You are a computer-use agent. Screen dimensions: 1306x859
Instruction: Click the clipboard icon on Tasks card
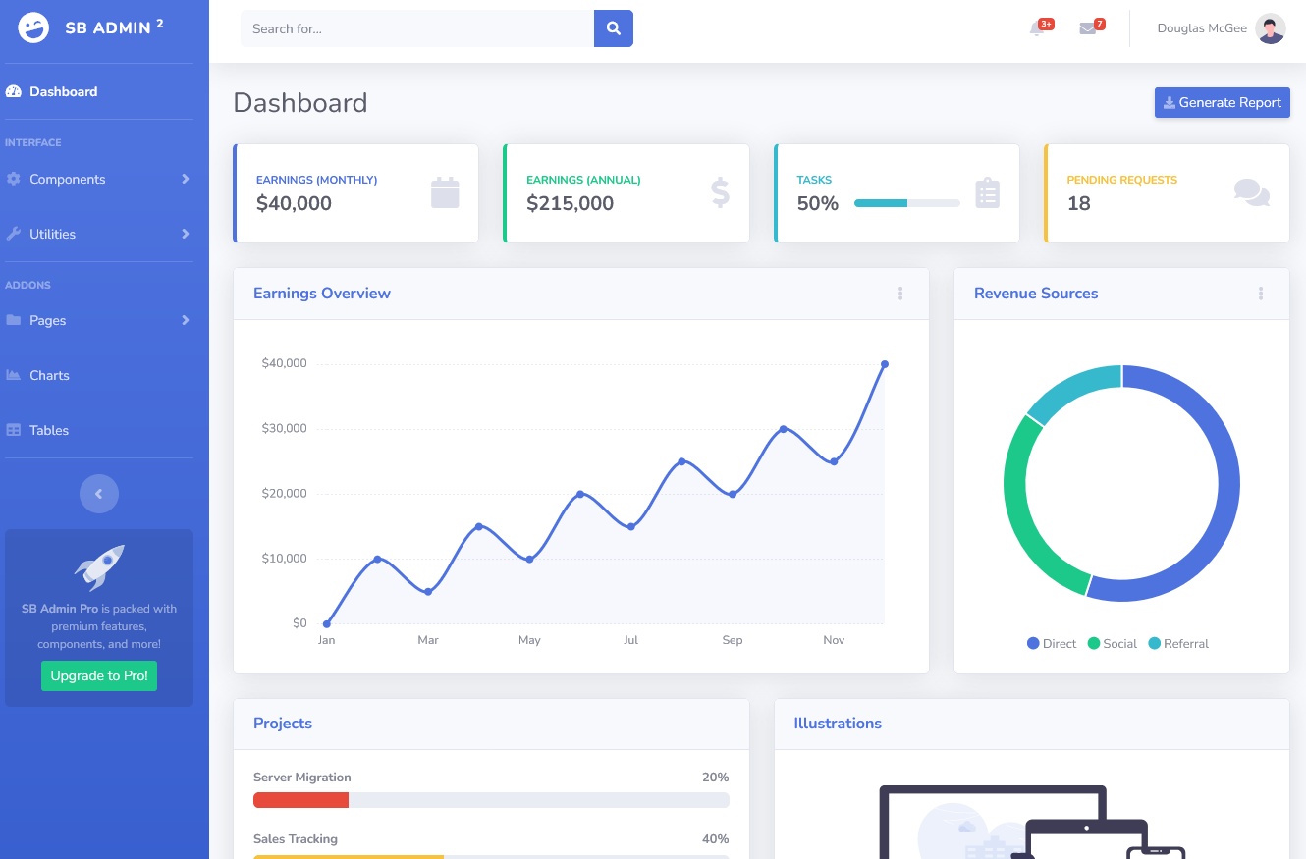tap(987, 192)
